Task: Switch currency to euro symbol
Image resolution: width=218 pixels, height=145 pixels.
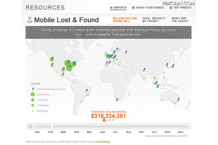Action: [113, 120]
